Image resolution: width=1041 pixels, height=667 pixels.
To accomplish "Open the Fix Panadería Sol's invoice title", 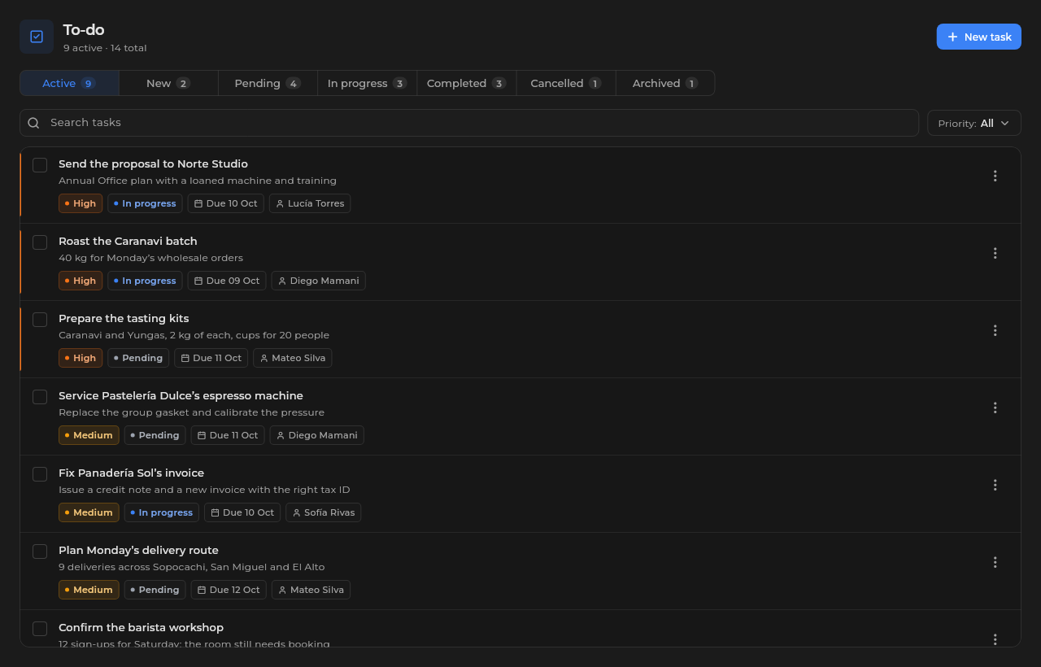I will [131, 473].
